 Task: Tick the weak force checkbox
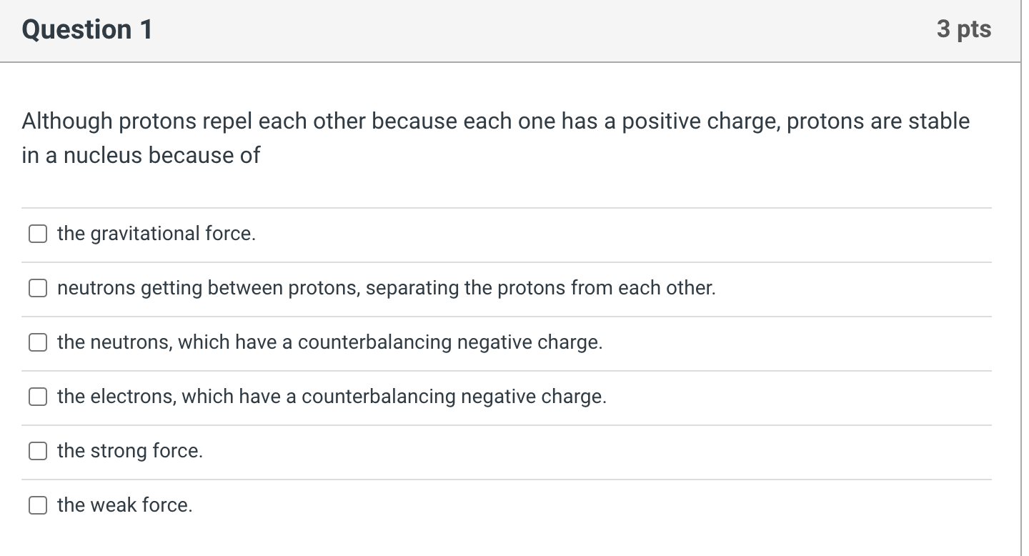tap(37, 505)
